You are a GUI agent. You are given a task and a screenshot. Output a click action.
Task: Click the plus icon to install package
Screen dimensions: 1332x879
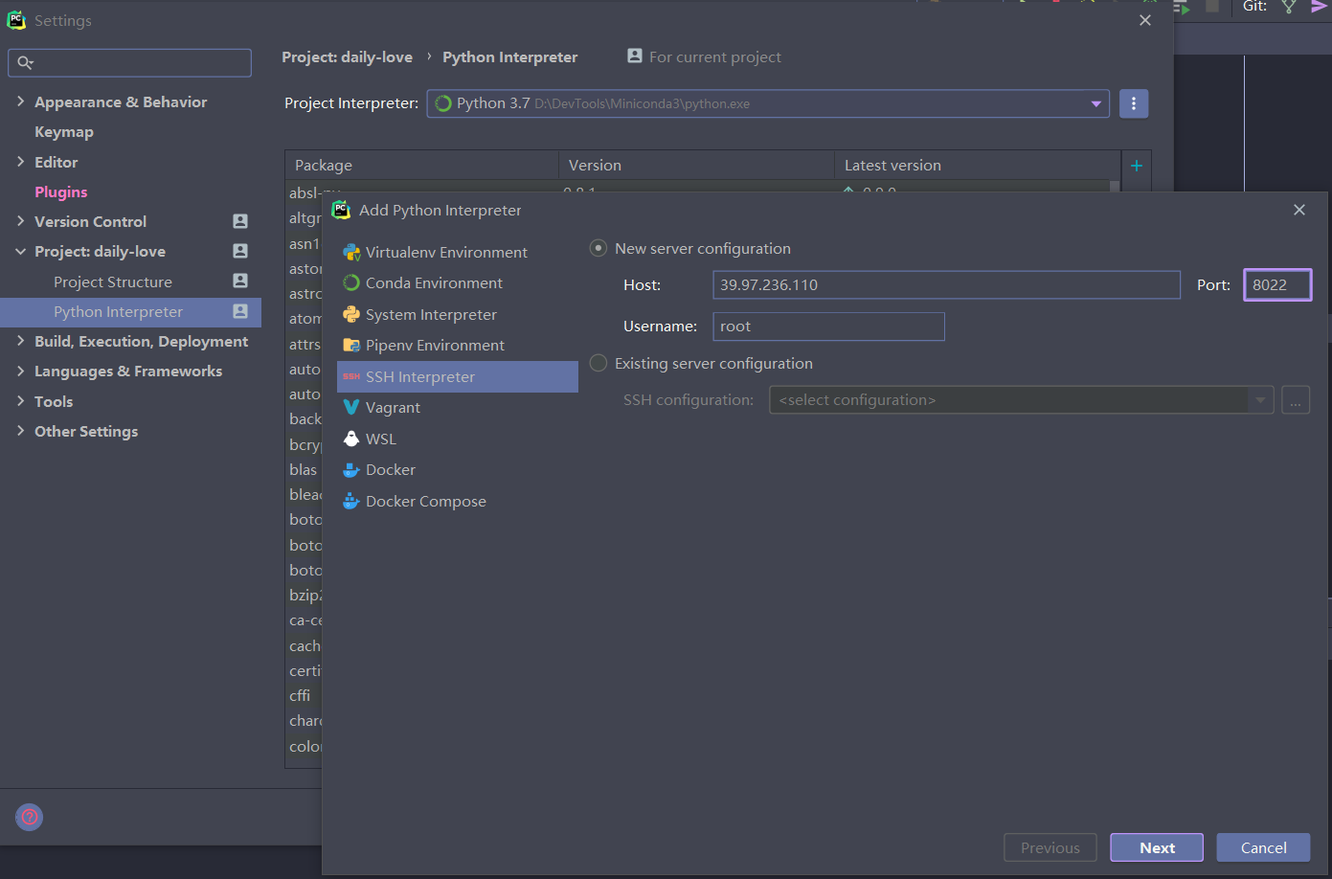[x=1137, y=166]
